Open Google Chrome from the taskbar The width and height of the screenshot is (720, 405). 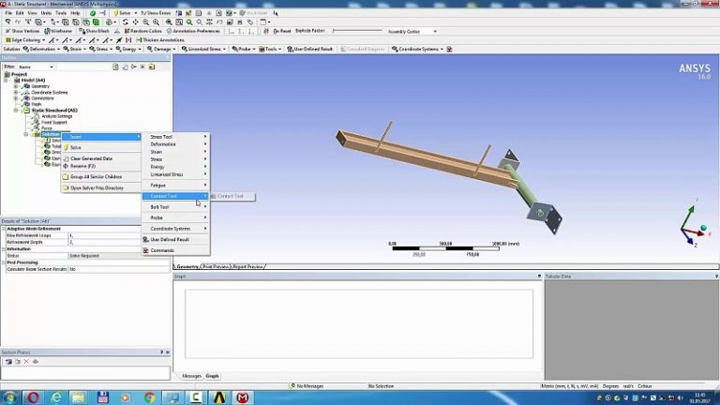point(149,397)
